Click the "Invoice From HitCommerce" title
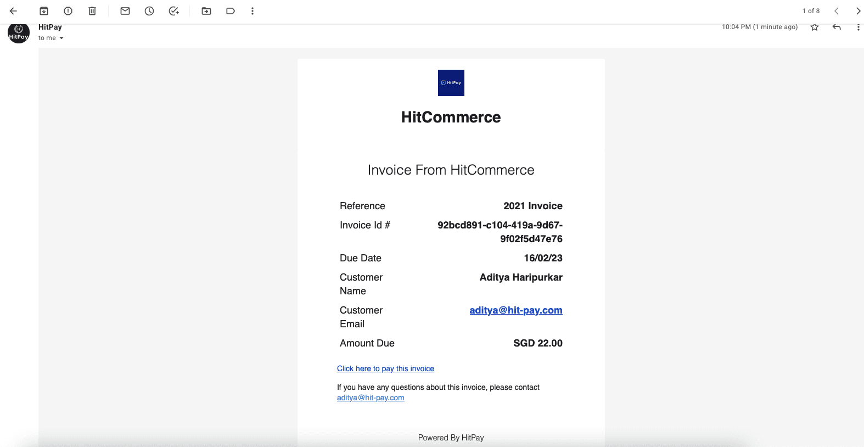Viewport: 864px width, 447px height. pyautogui.click(x=451, y=170)
